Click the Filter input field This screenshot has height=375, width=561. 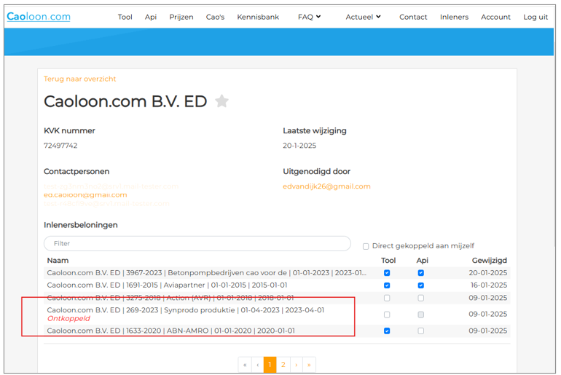pyautogui.click(x=197, y=243)
